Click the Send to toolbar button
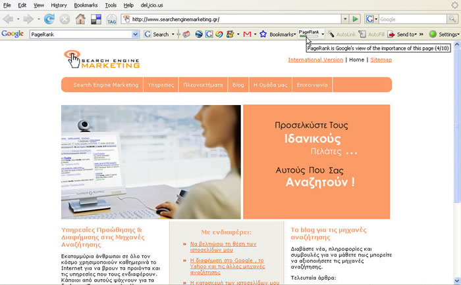This screenshot has width=461, height=285. (x=402, y=34)
